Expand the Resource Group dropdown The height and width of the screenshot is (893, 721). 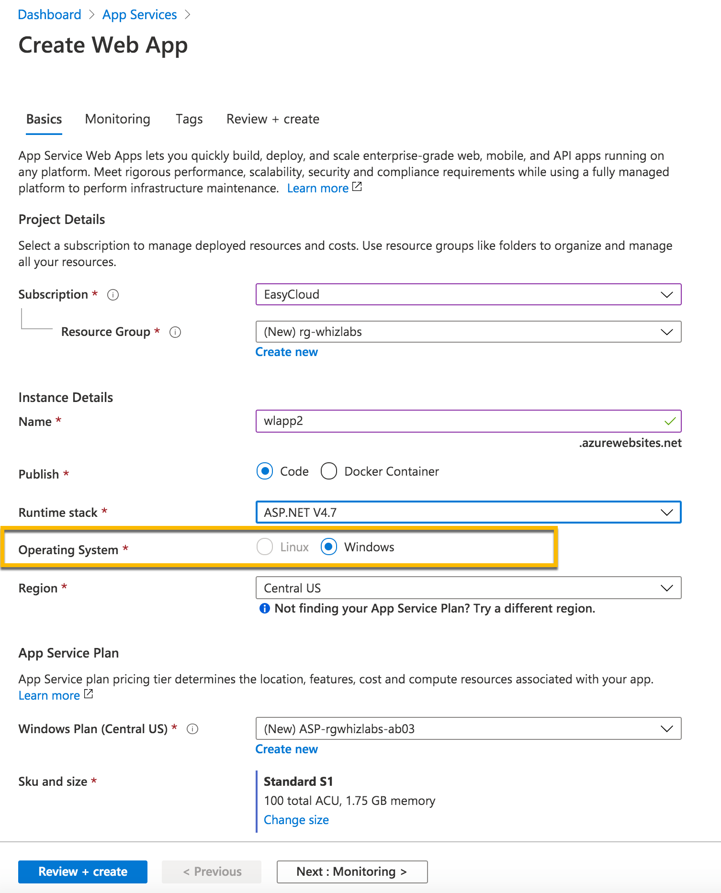tap(468, 332)
